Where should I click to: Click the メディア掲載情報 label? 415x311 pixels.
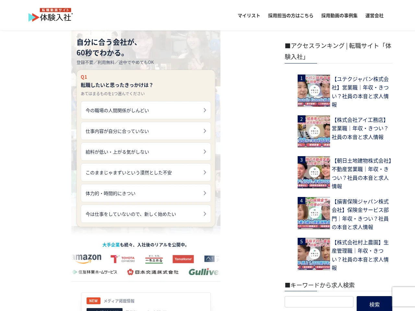point(119,301)
